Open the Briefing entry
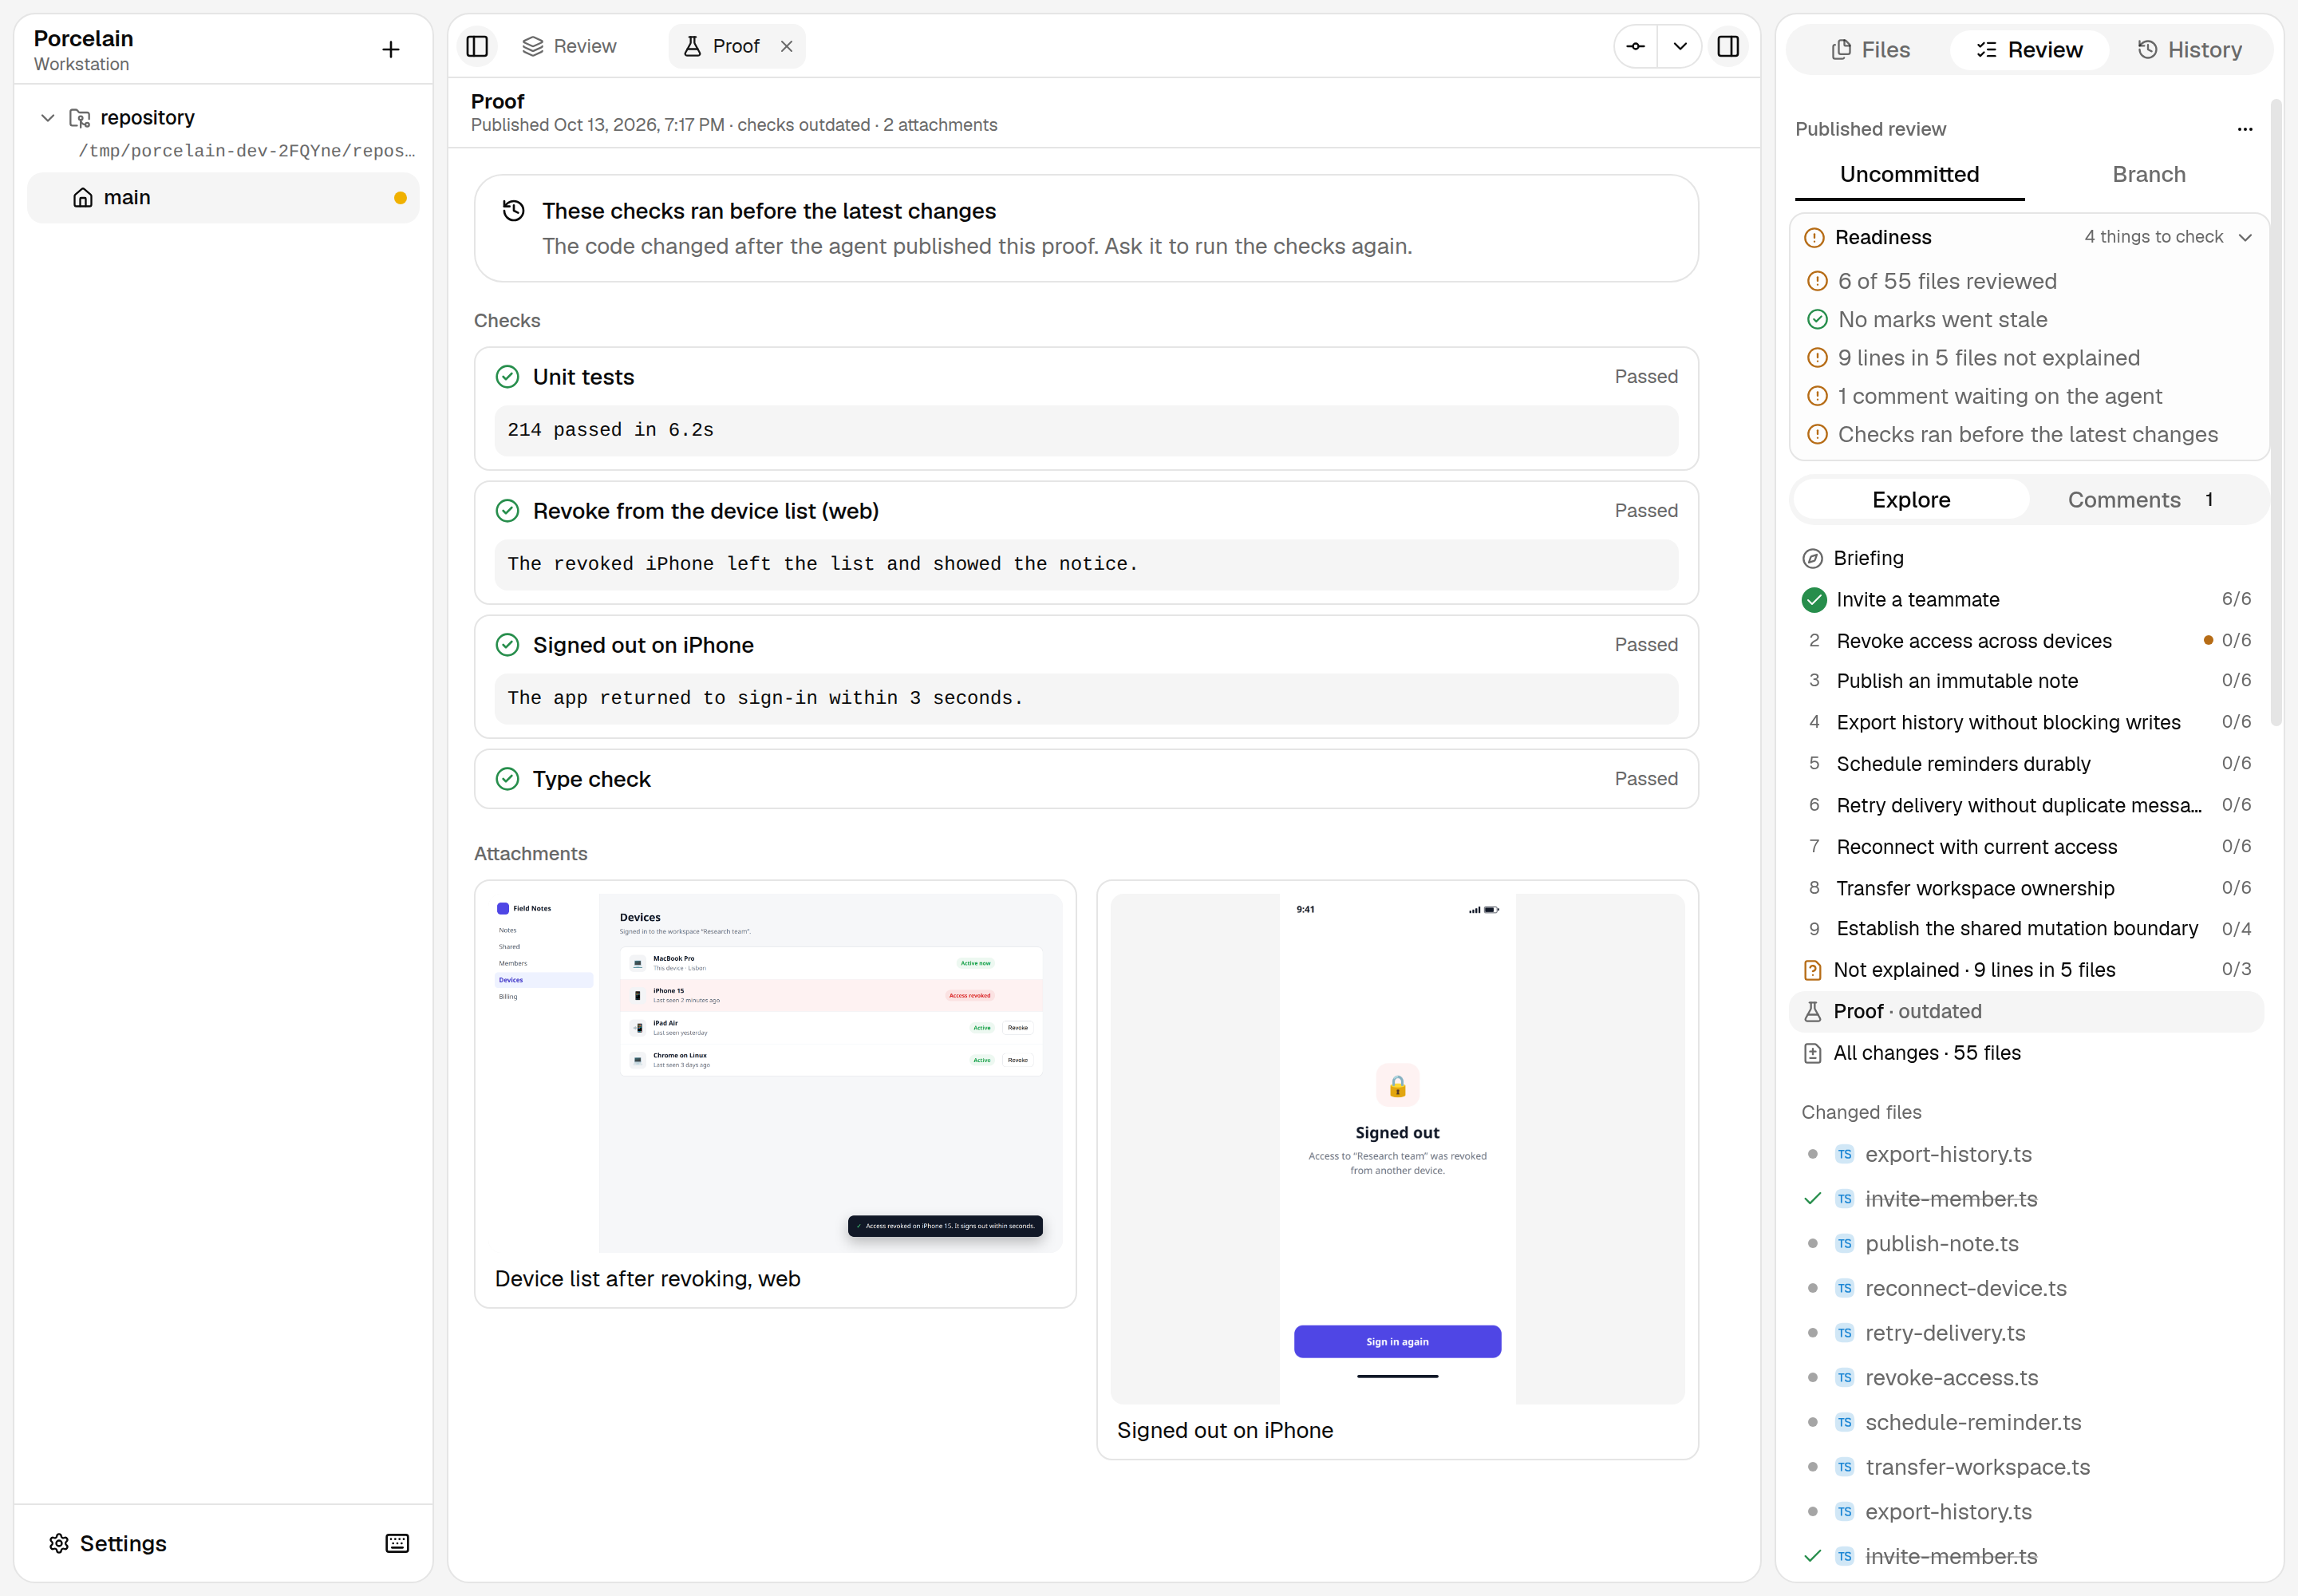The width and height of the screenshot is (2298, 1596). coord(2026,558)
